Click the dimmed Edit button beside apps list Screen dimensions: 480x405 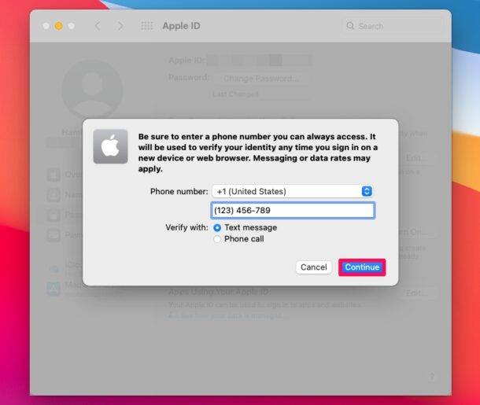415,293
